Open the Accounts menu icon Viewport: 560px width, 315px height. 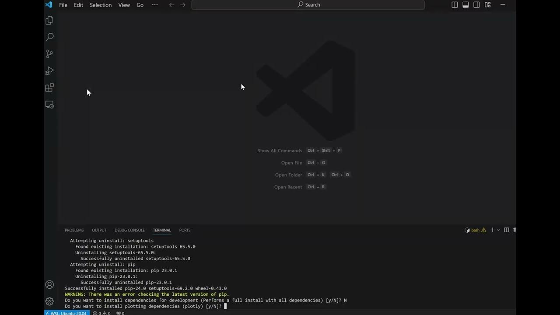pyautogui.click(x=49, y=285)
